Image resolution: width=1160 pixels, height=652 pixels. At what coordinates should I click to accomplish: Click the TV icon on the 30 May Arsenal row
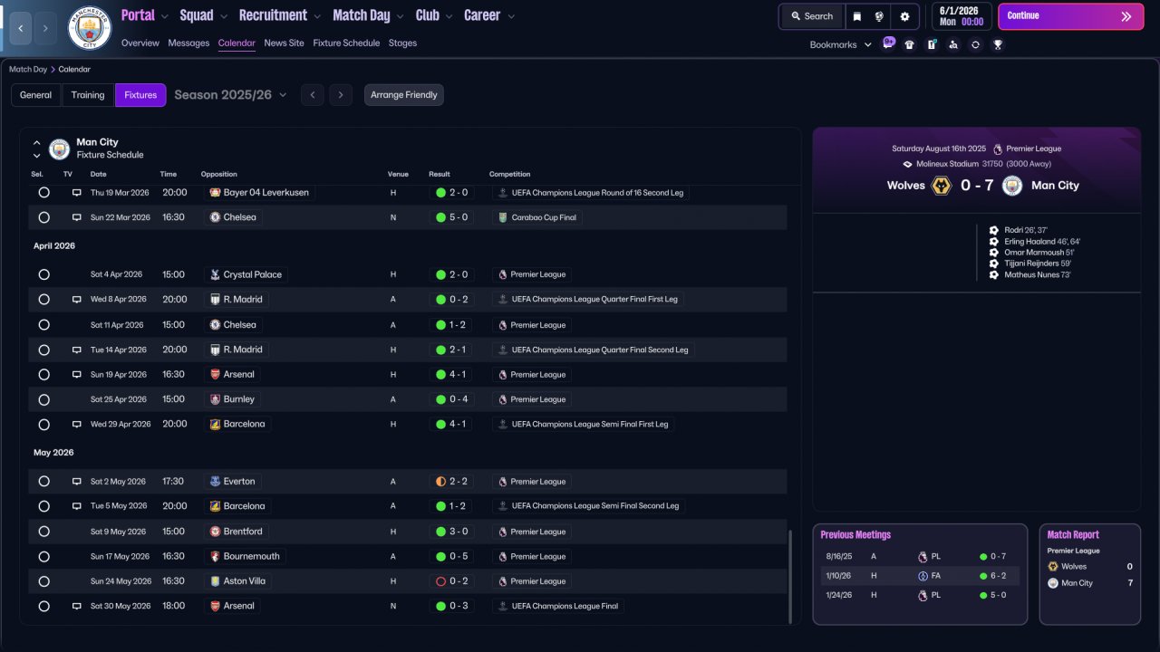pos(77,607)
